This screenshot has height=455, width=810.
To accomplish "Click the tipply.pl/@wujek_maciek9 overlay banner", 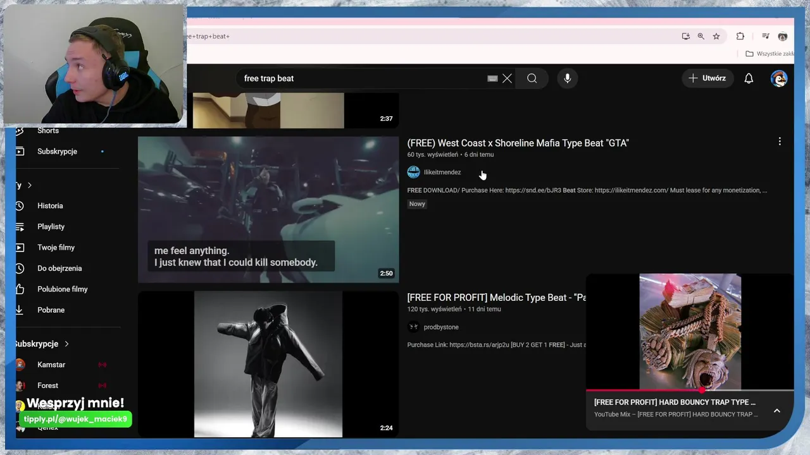I will click(x=75, y=420).
